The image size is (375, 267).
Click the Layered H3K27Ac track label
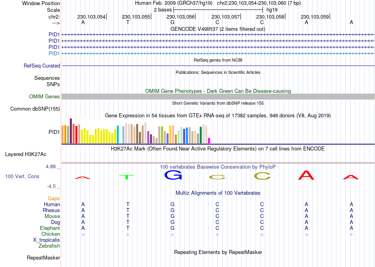26,154
